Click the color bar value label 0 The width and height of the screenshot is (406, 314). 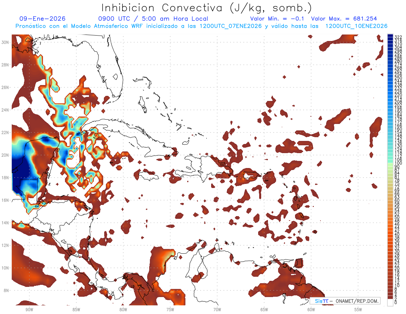396,302
